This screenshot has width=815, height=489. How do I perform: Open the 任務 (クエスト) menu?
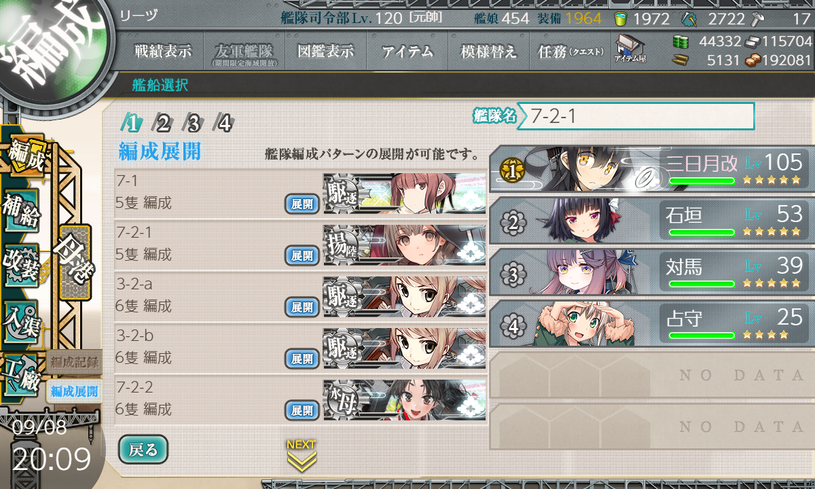click(569, 52)
